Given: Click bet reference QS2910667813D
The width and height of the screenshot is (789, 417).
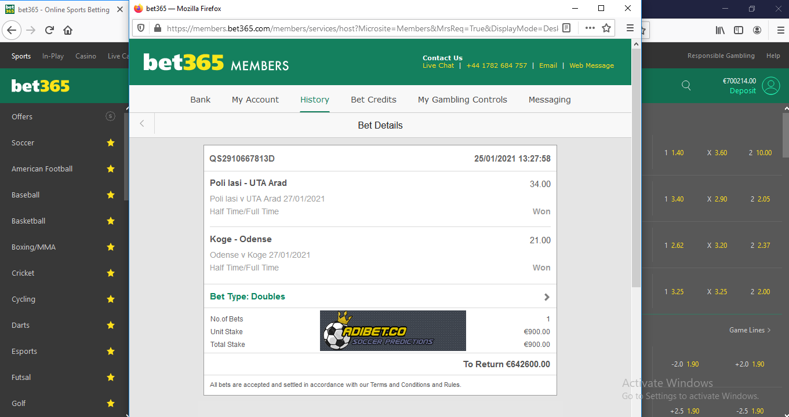Looking at the screenshot, I should (242, 159).
